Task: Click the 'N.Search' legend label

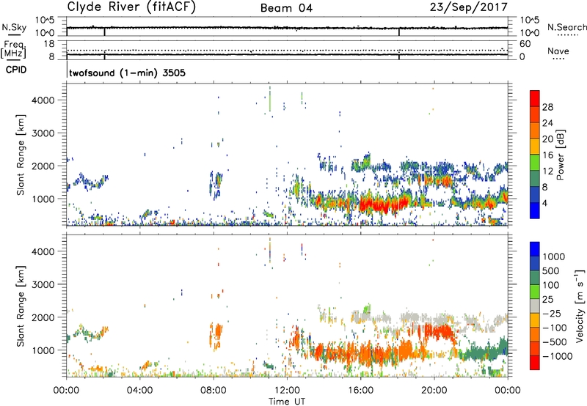Action: click(566, 27)
